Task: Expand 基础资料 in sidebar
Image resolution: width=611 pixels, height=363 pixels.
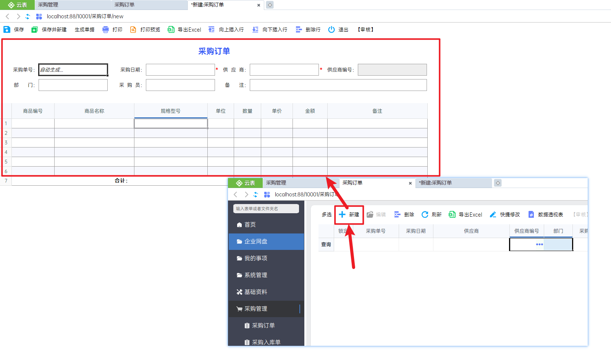Action: (x=266, y=292)
